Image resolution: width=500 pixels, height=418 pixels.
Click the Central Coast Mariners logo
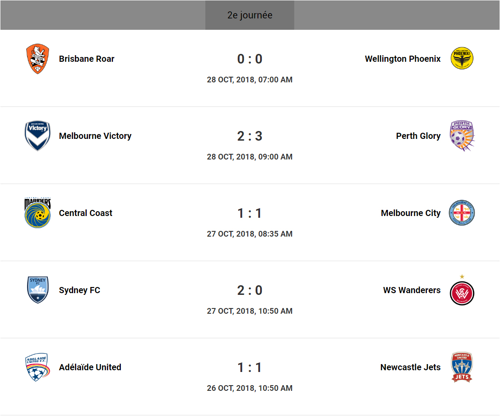pos(37,213)
